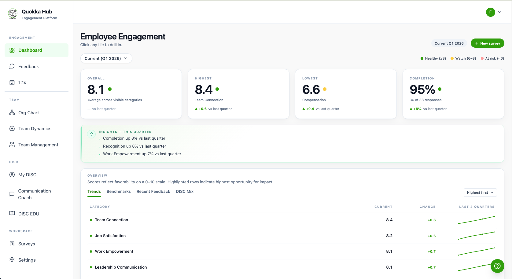512x279 pixels.
Task: Click the Team Management people icon
Action: 12,145
